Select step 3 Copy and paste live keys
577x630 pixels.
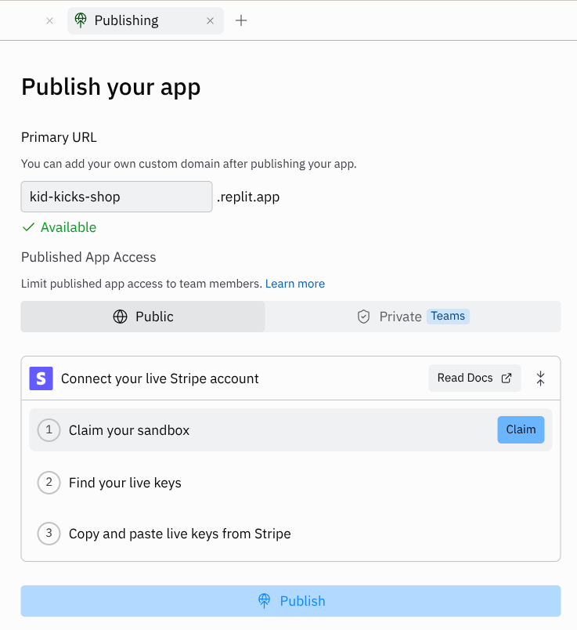click(290, 534)
